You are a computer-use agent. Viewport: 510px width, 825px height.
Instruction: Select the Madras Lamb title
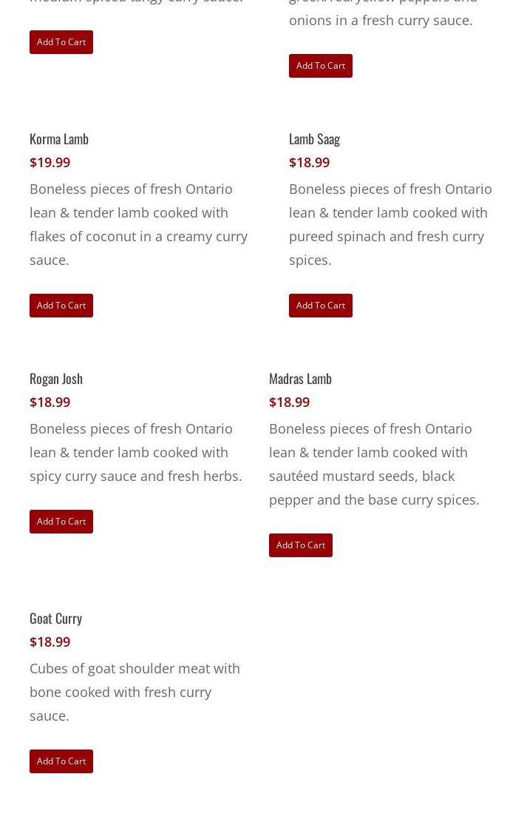click(300, 379)
